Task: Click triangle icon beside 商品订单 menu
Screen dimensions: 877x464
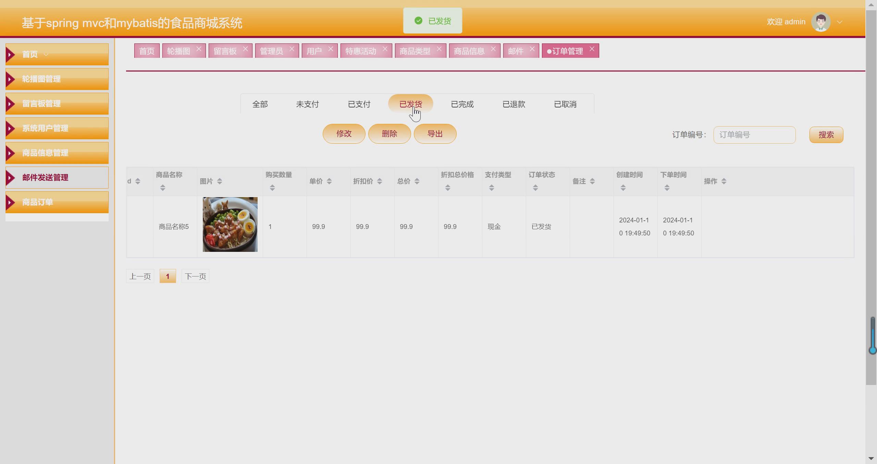Action: (x=11, y=202)
